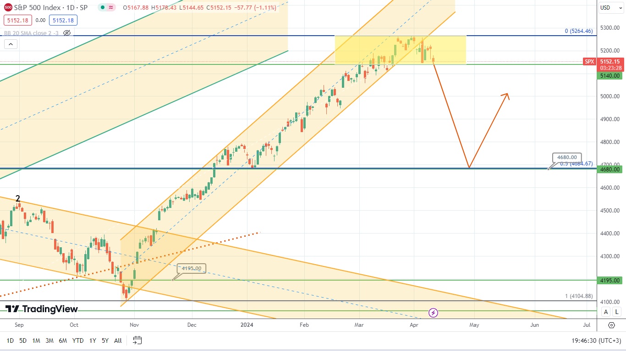Click the green 5140.00 price axis label
Viewport: 626px width, 351px height.
click(x=610, y=75)
